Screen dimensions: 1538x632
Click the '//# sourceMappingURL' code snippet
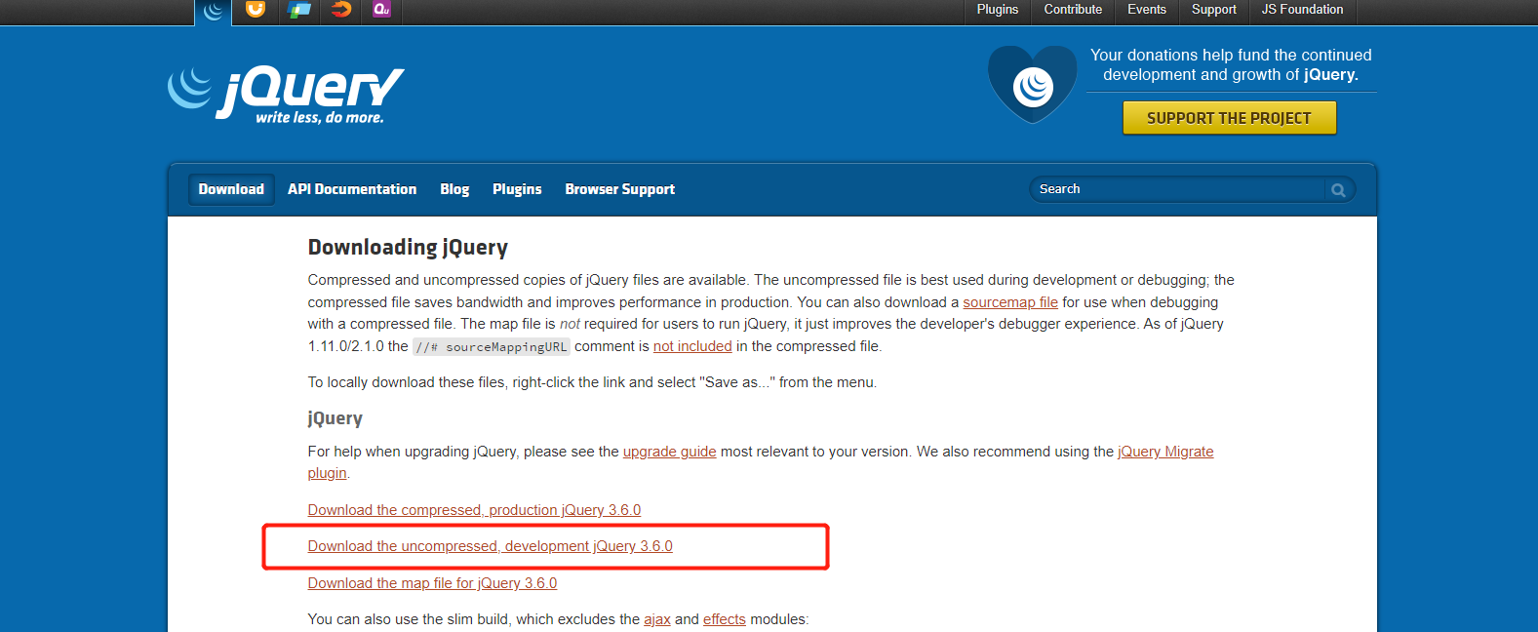[492, 347]
